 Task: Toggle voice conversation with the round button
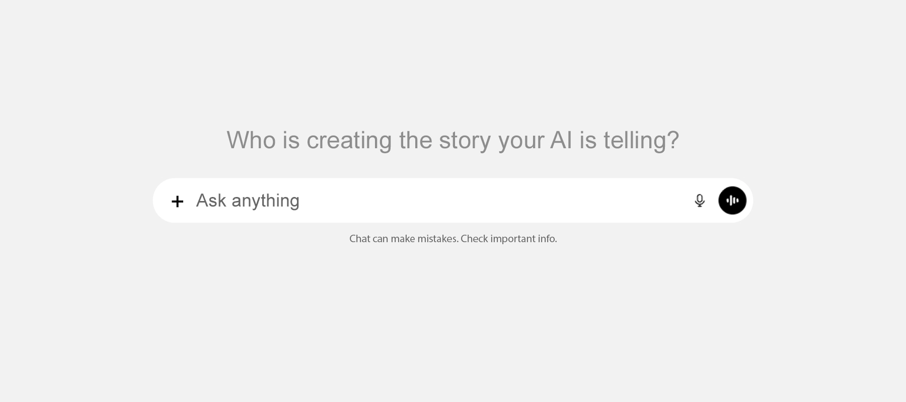(732, 200)
